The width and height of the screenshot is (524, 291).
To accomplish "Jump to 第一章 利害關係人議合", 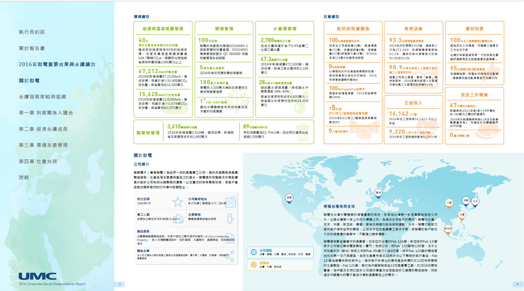I will click(x=46, y=113).
